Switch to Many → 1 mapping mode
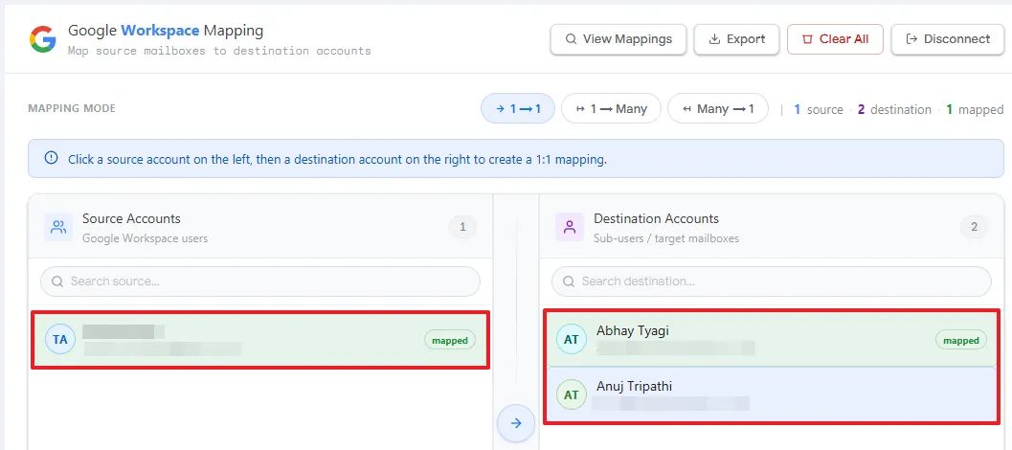The image size is (1012, 450). [718, 109]
